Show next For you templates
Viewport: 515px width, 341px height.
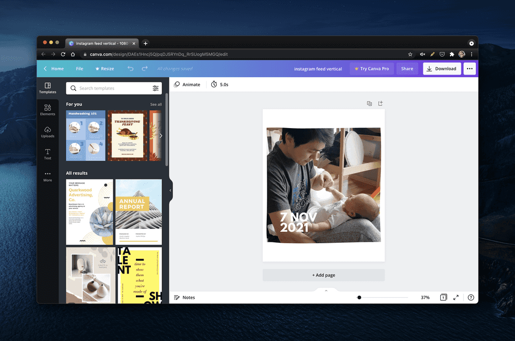(161, 136)
